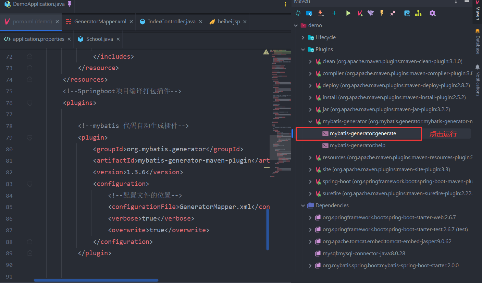482x283 pixels.
Task: Open Maven settings gear
Action: tap(432, 13)
